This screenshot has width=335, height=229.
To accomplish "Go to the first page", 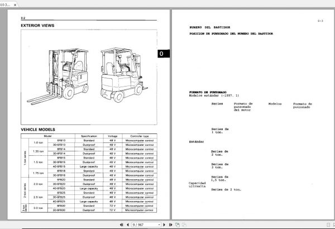I will point(121,225).
